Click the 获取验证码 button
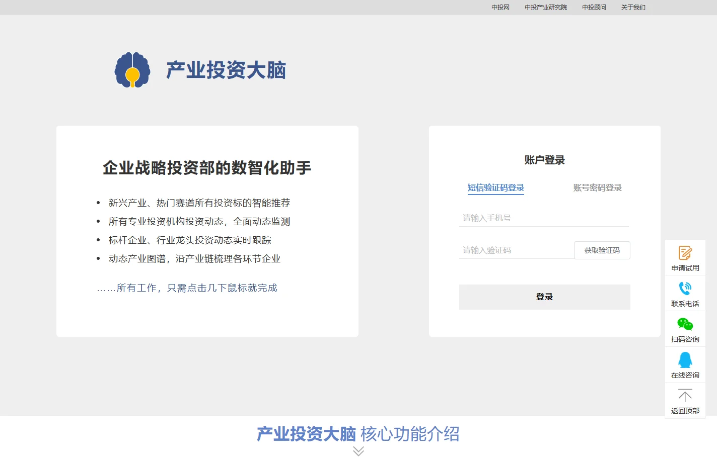Viewport: 717px width, 469px height. pos(602,250)
